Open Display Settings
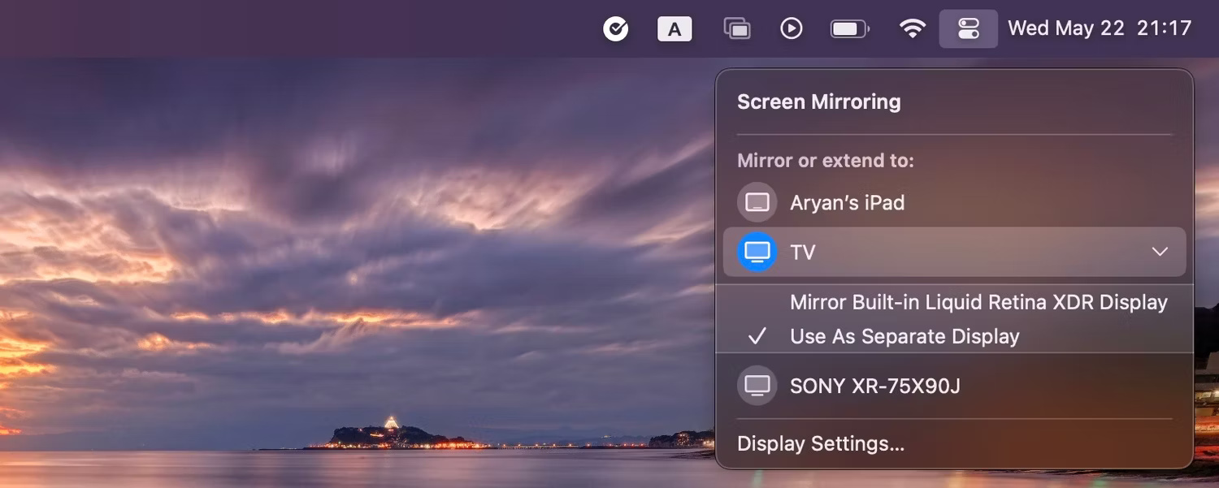Screen dimensions: 1219x488 coord(820,443)
